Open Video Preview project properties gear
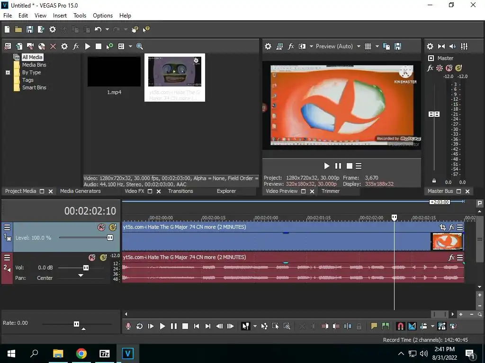 tap(268, 46)
